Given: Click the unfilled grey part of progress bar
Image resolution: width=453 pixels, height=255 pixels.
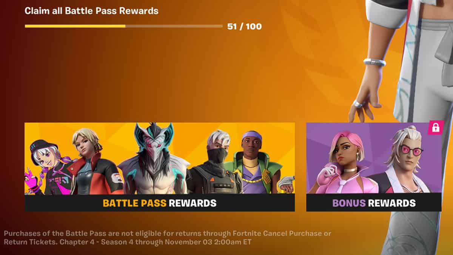Looking at the screenshot, I should pos(174,26).
